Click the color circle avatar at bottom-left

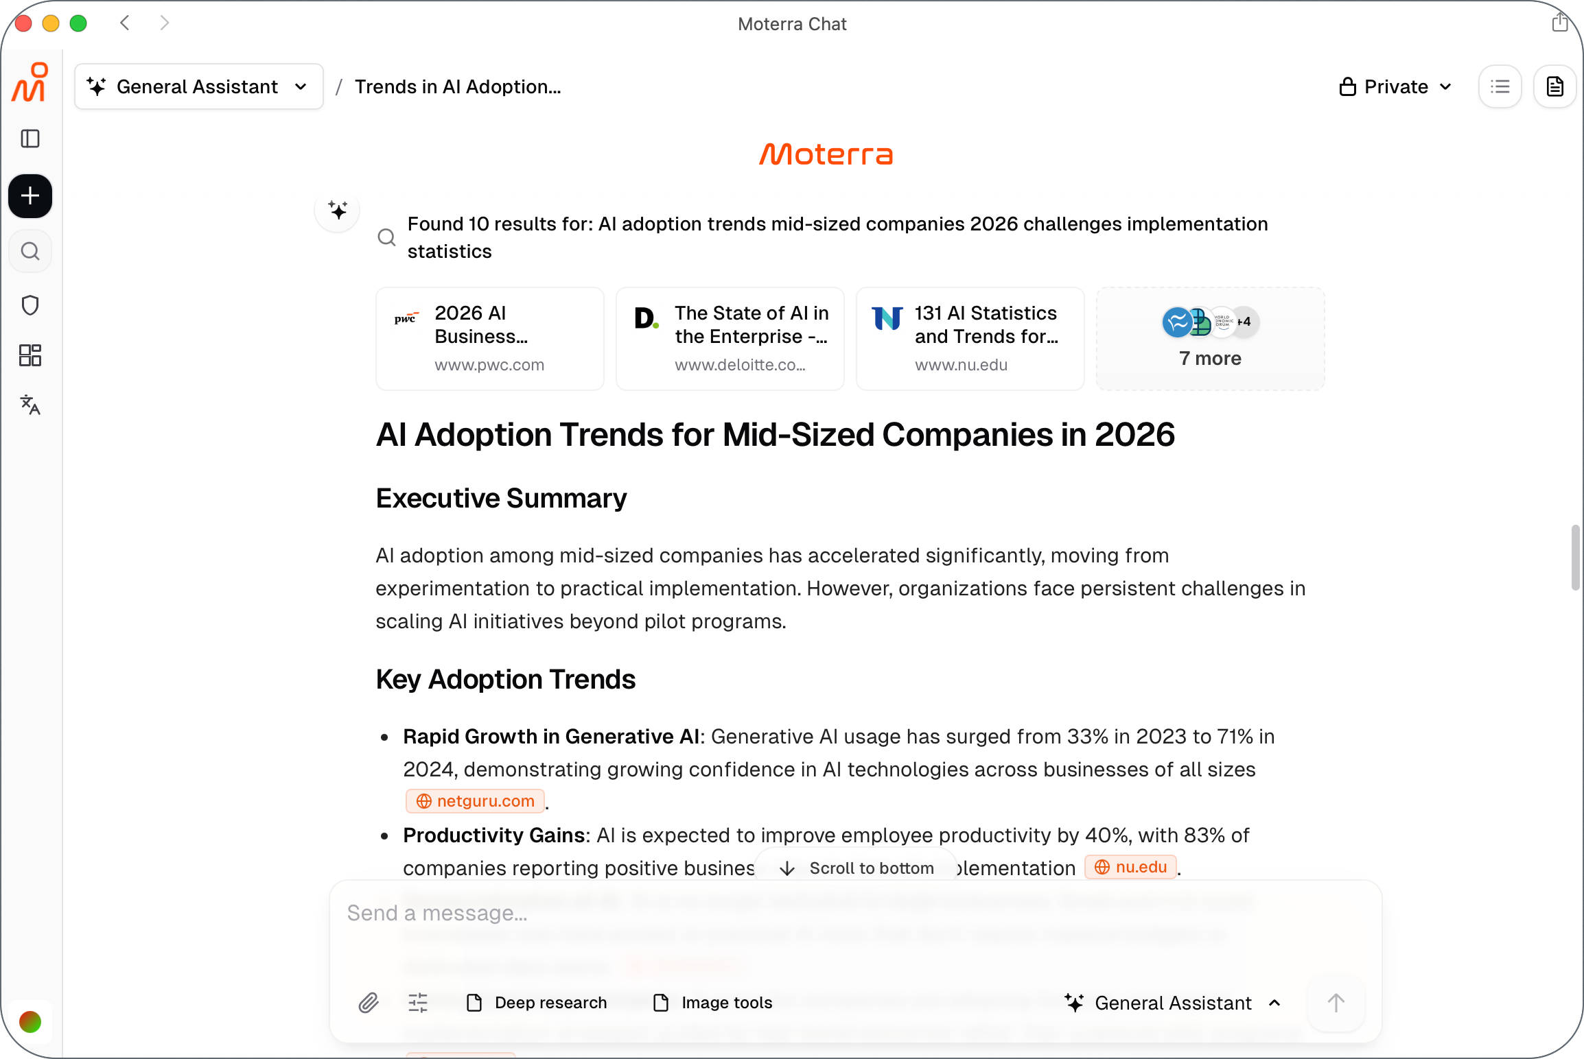[x=30, y=1022]
